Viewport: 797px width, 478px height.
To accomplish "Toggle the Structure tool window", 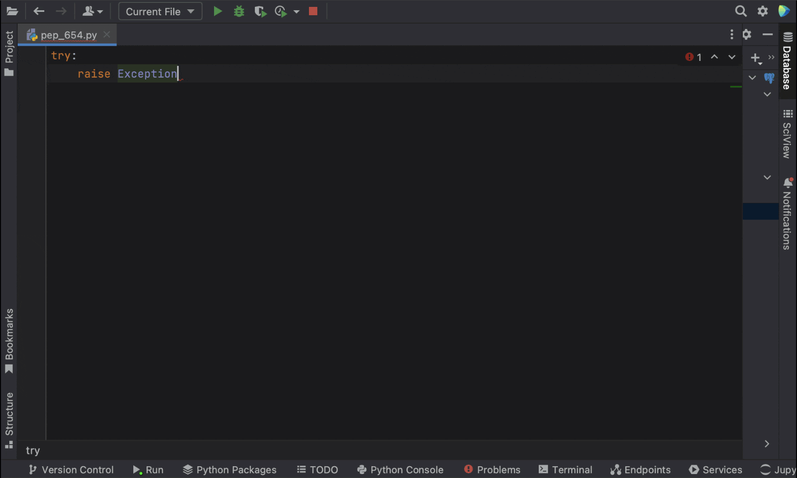I will click(10, 414).
